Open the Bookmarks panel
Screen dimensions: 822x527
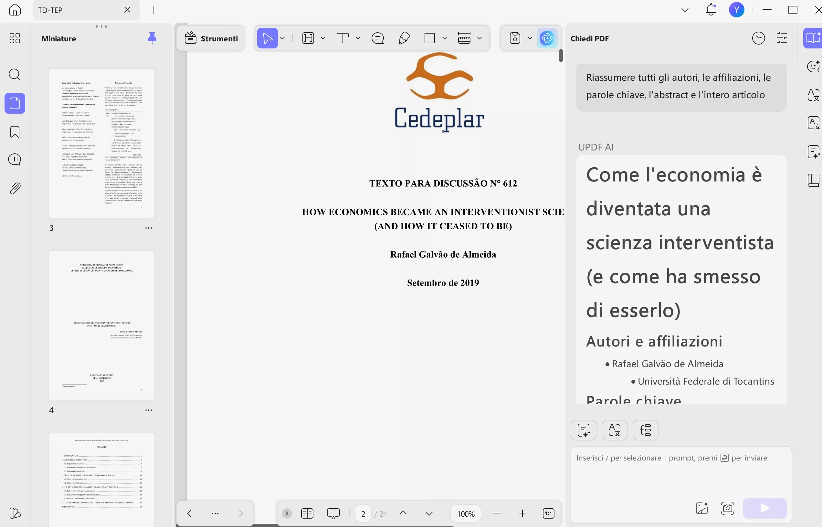(x=15, y=132)
